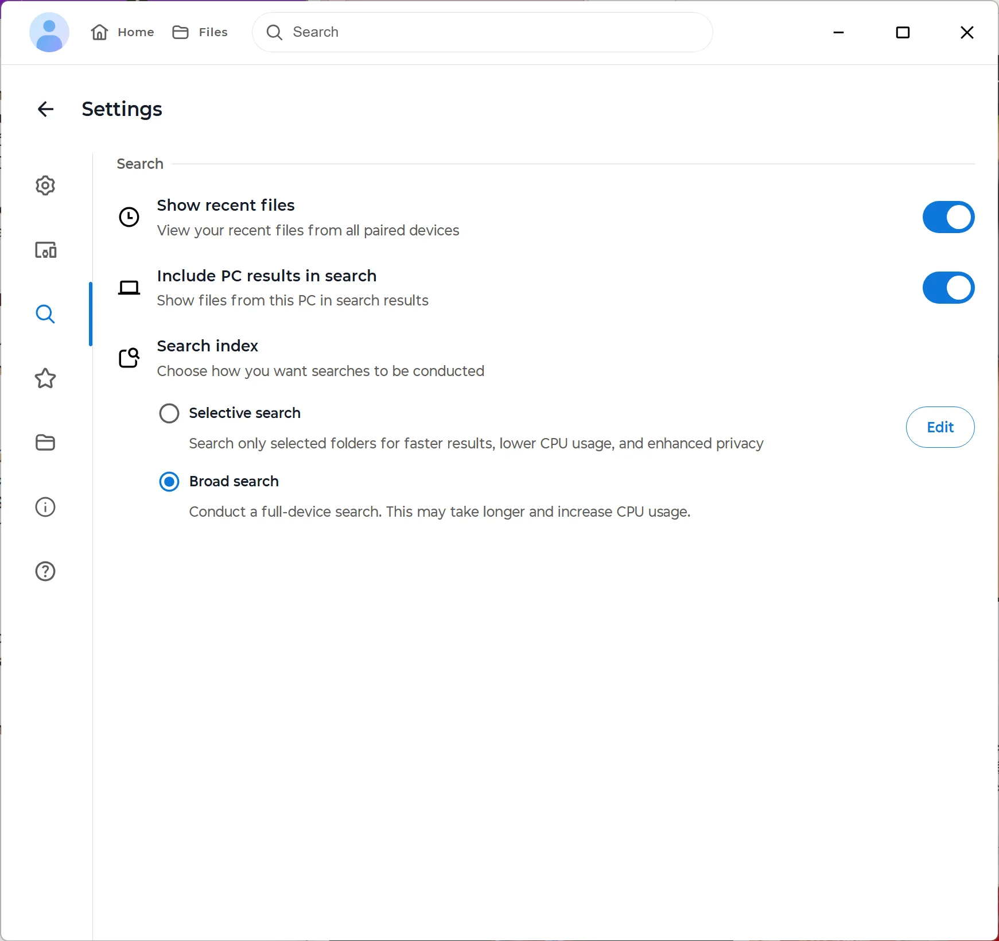Open the info (i) sidebar icon
This screenshot has height=941, width=999.
pyautogui.click(x=45, y=507)
